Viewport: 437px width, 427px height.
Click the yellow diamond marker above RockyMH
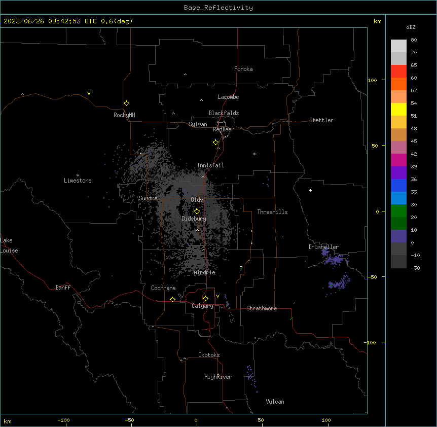point(126,103)
